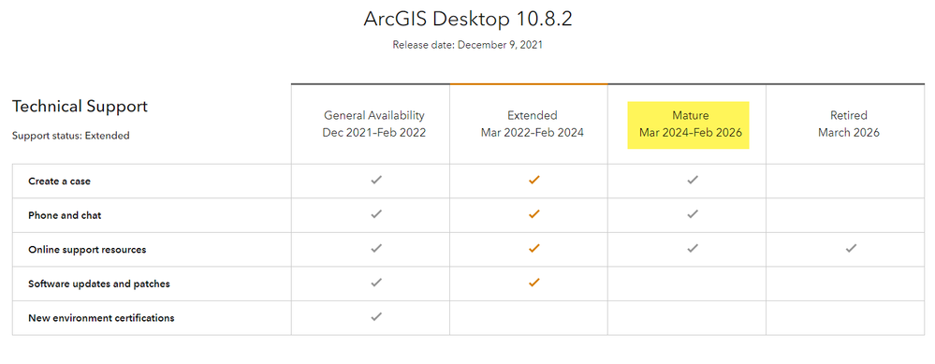
Task: Click the Extended checkmark in Phone and chat row
Action: pos(533,213)
